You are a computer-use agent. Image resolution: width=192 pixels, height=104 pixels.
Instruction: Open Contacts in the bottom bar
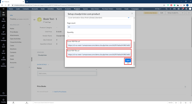point(27,103)
